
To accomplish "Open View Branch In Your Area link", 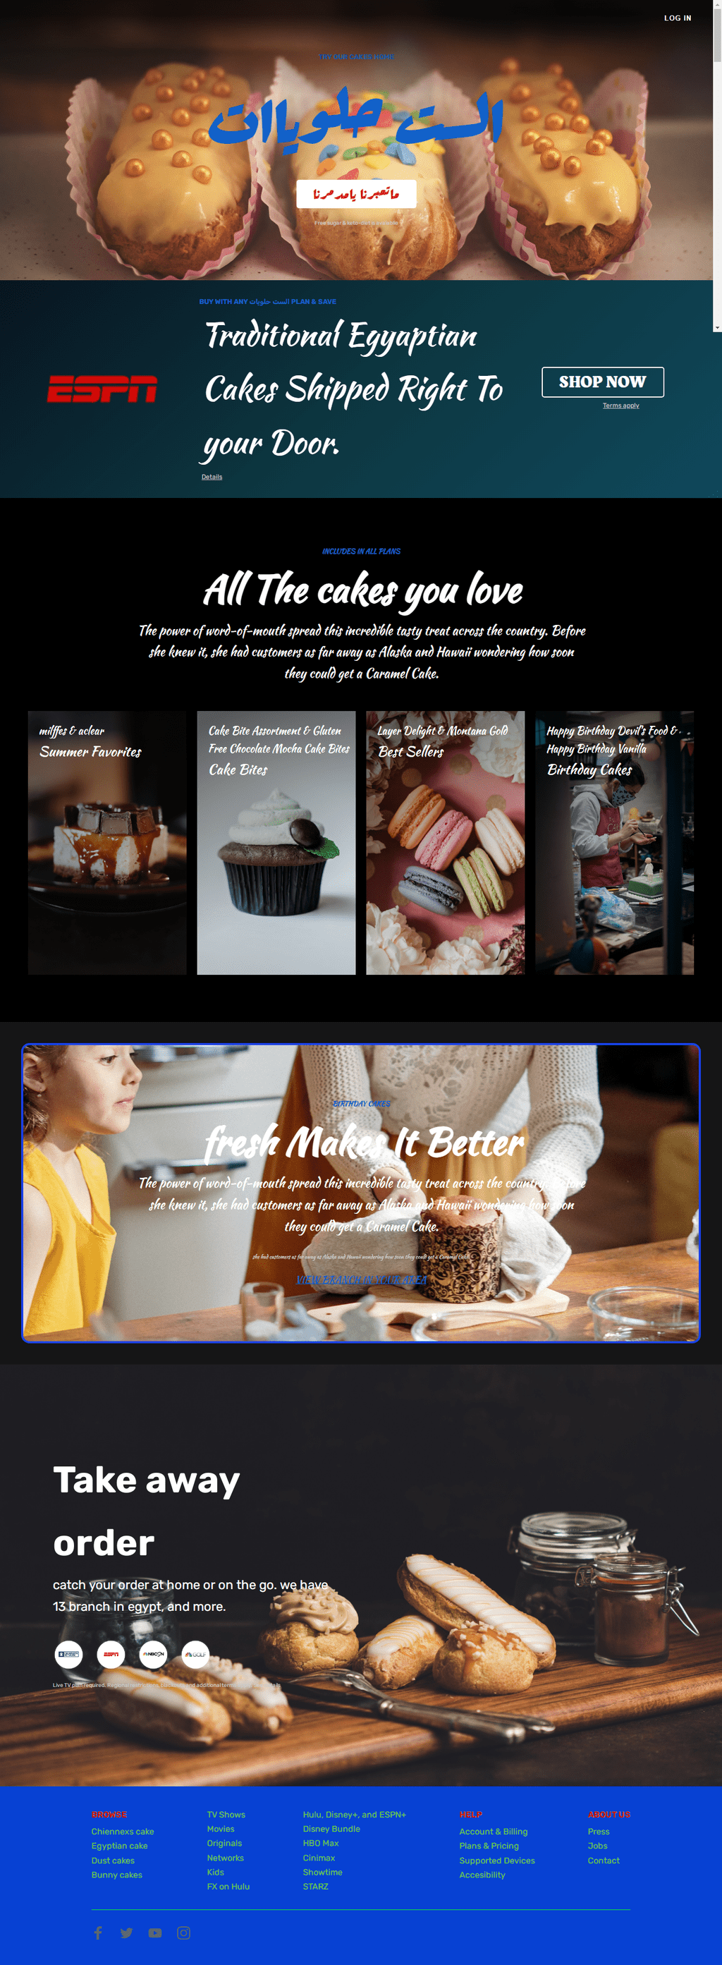I will (362, 1279).
